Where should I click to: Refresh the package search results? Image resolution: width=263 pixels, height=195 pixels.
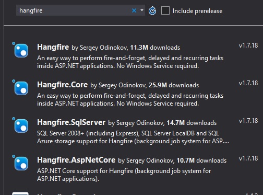click(152, 10)
